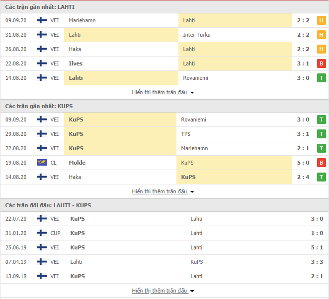Viewport: 329px width, 299px height.
Task: Open the TPS team name link
Action: click(x=186, y=134)
